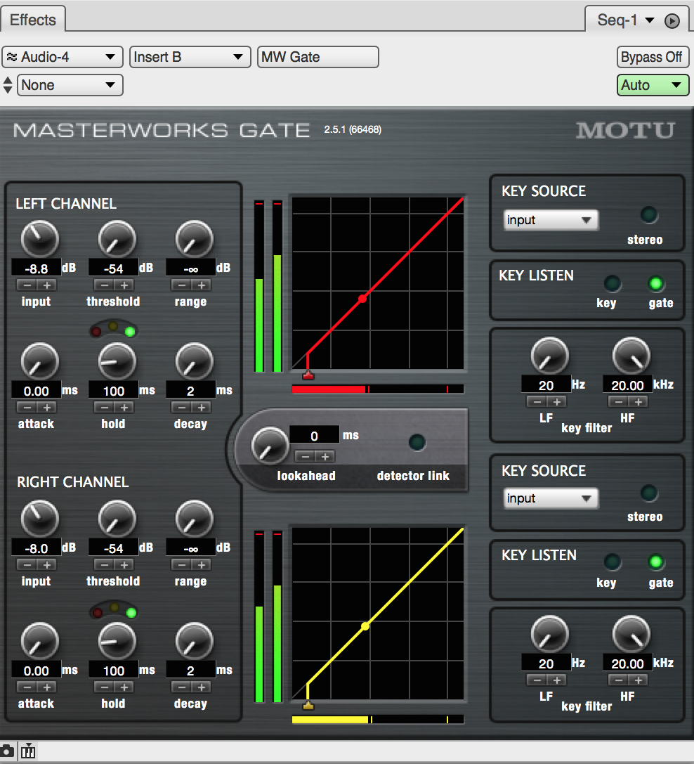Increase lookahead with plus button
Viewport: 694px width, 764px height.
tap(325, 457)
